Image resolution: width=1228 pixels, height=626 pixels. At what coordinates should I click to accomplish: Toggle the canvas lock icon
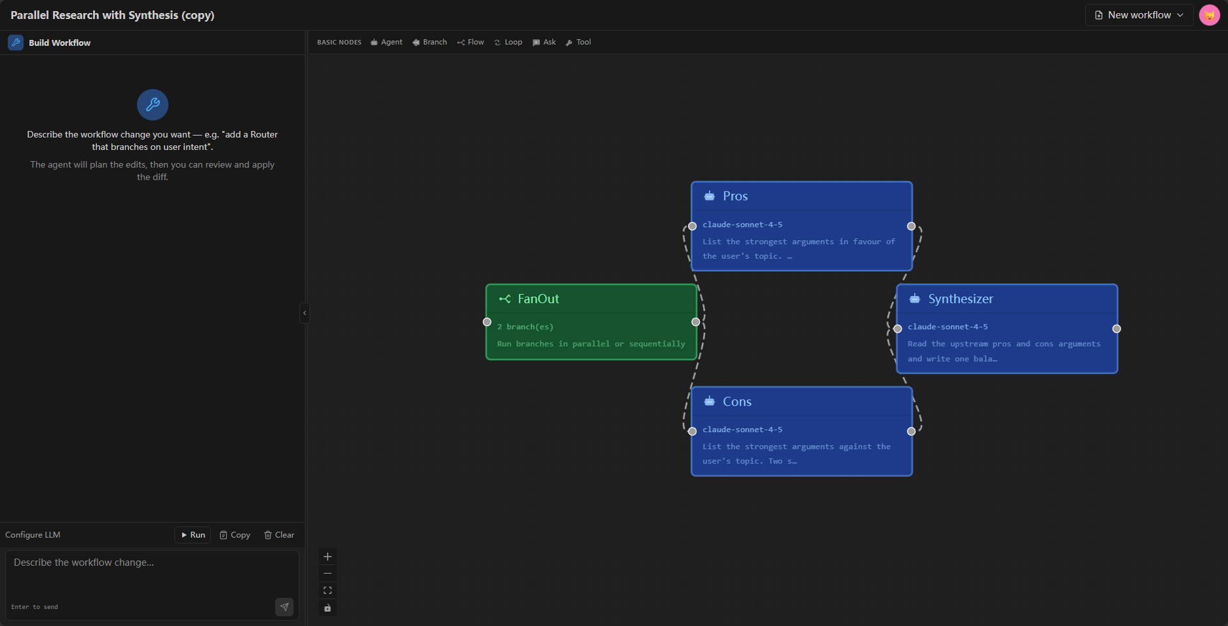(x=328, y=608)
